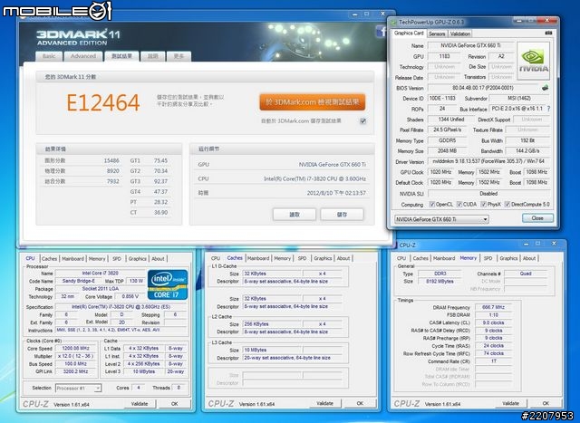Open the Facebook icon in 3DMark 11 header

(x=381, y=32)
